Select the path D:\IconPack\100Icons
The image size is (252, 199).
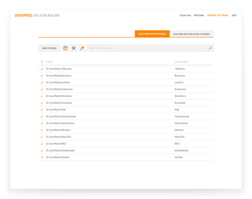click(59, 69)
